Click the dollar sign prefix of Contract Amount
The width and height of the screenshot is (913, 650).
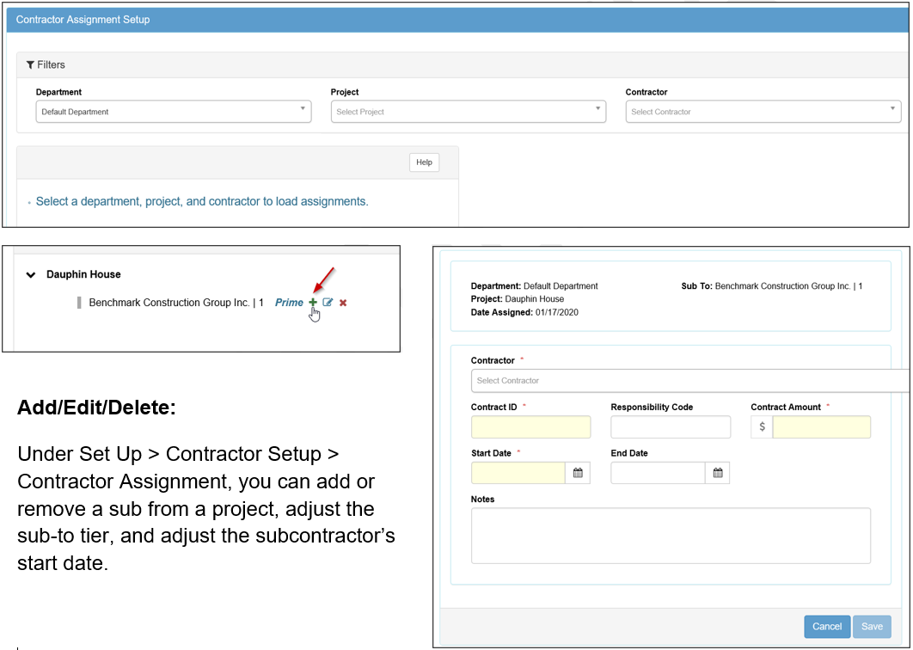point(762,427)
